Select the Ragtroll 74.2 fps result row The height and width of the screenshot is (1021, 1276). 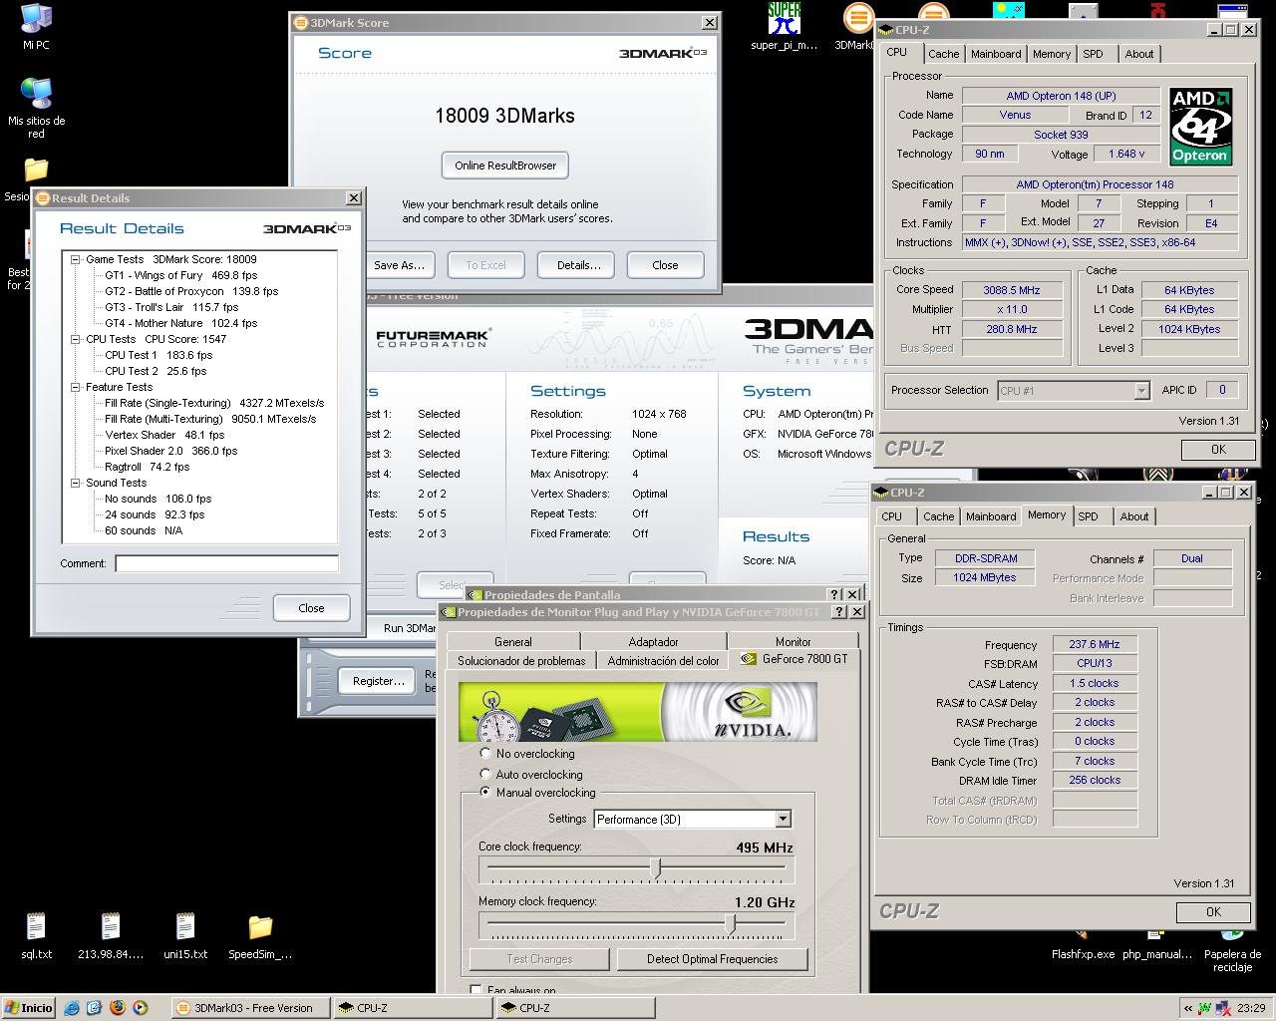[x=147, y=467]
